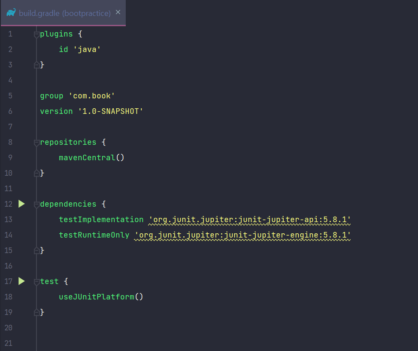418x351 pixels.
Task: Collapse the plugins block fold marker
Action: (x=37, y=34)
